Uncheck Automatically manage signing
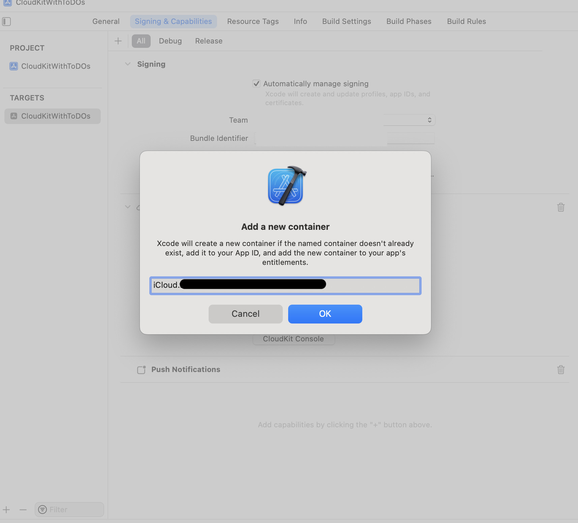This screenshot has height=523, width=578. pyautogui.click(x=256, y=84)
